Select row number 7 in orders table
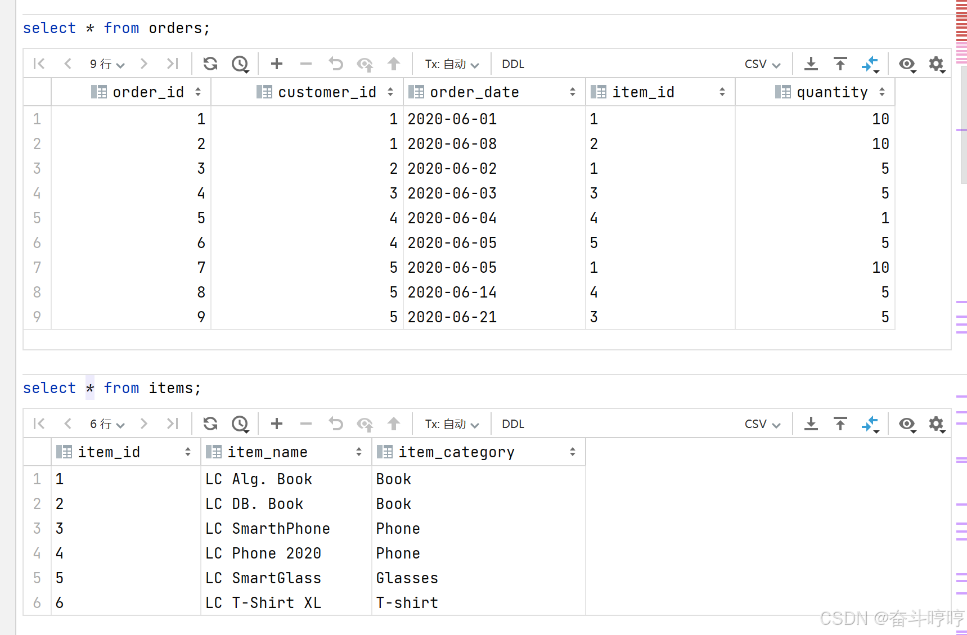The width and height of the screenshot is (967, 635). [x=37, y=267]
